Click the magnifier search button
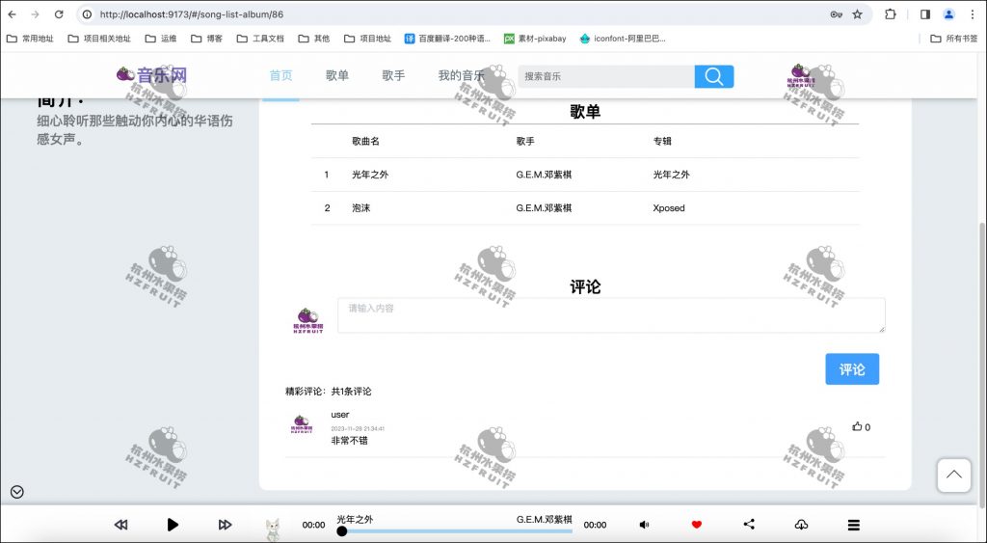The height and width of the screenshot is (543, 987). point(714,76)
